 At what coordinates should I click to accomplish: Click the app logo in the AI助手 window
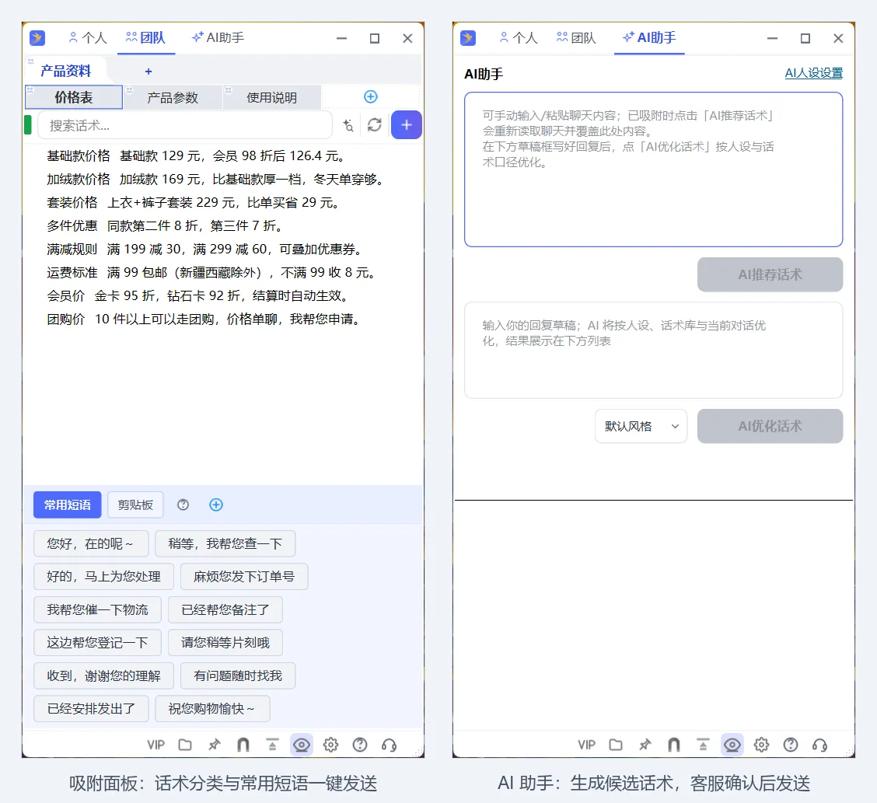[x=467, y=38]
